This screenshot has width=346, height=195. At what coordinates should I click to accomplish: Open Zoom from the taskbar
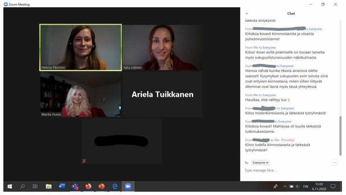click(128, 186)
